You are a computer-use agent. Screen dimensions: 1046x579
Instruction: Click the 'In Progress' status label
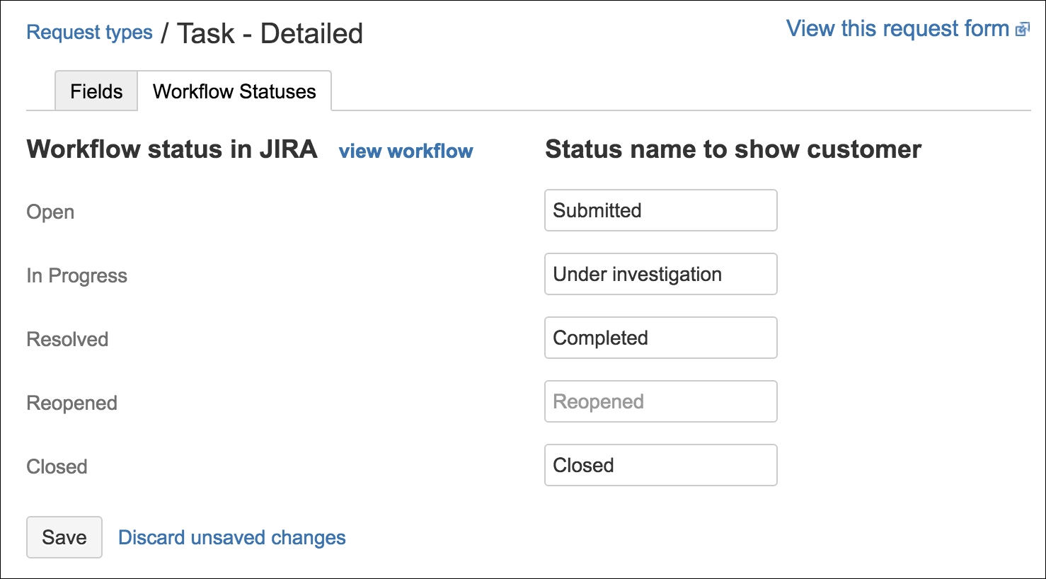76,275
